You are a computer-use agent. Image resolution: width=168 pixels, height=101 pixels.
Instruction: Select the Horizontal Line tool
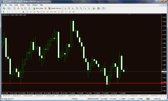[16, 12]
